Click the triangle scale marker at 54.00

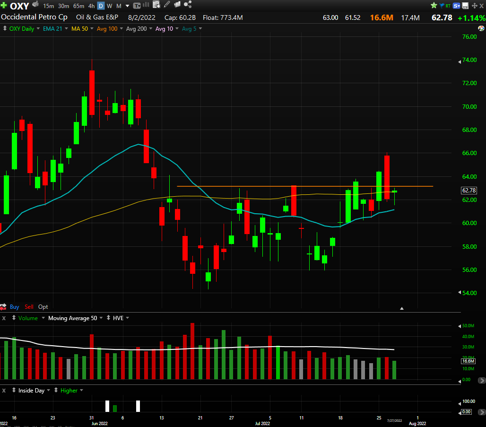[460, 292]
